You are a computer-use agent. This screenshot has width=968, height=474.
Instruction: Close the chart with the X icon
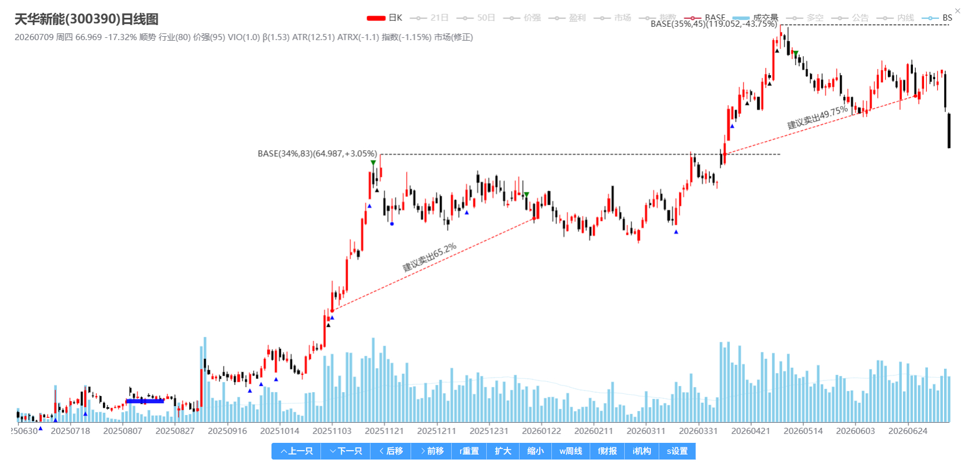click(x=957, y=11)
